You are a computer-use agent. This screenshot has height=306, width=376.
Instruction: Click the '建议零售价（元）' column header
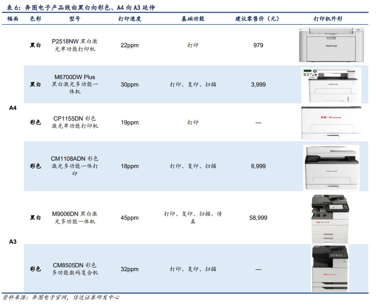(x=257, y=19)
